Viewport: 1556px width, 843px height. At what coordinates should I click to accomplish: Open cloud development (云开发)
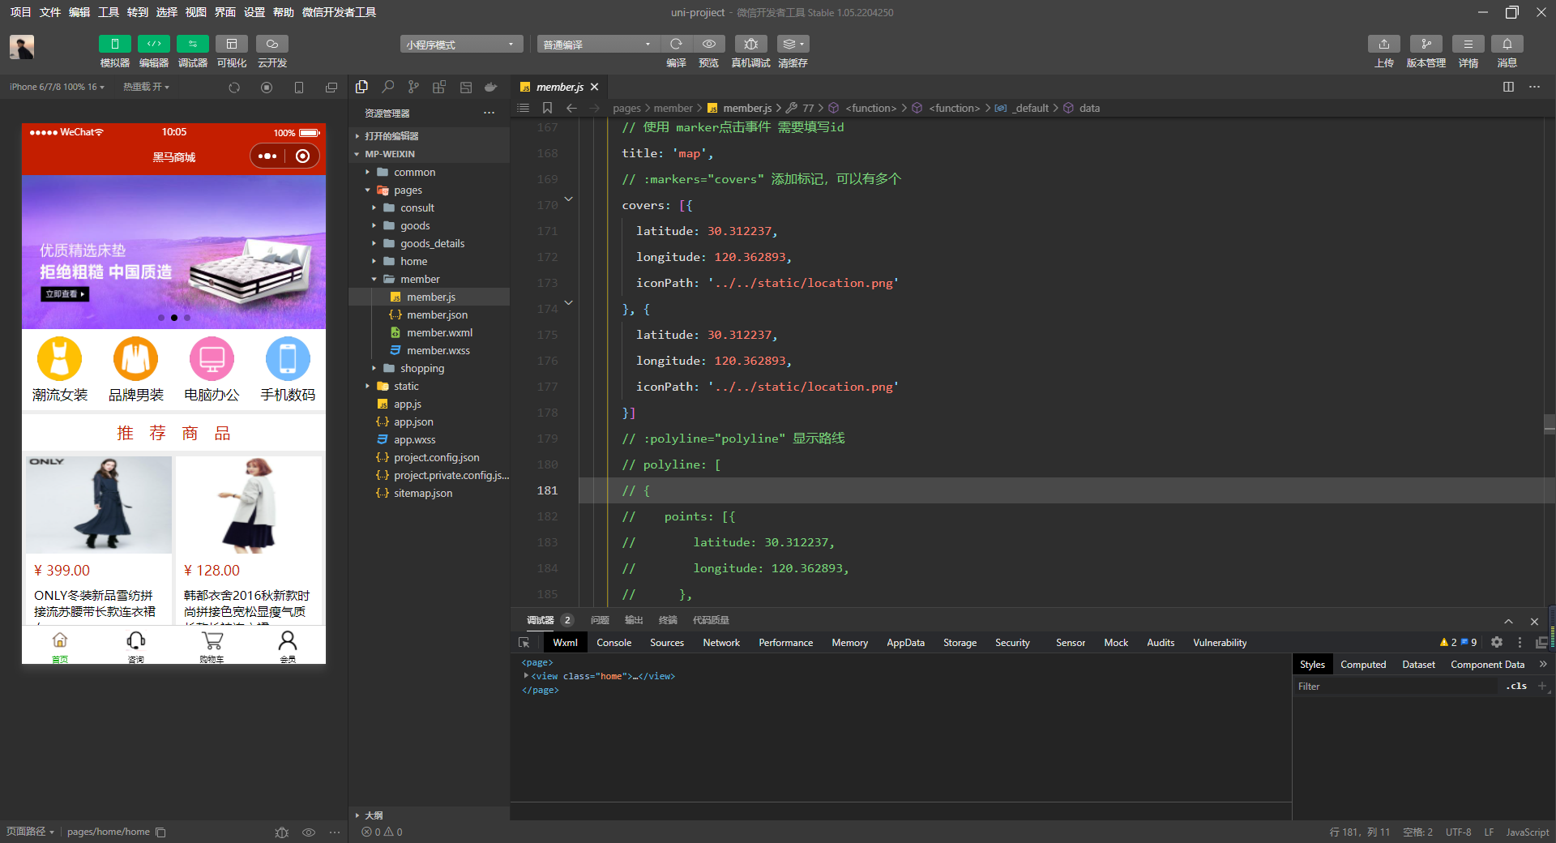(272, 44)
